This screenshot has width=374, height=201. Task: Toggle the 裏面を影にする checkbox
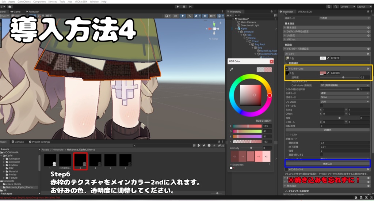pyautogui.click(x=321, y=155)
